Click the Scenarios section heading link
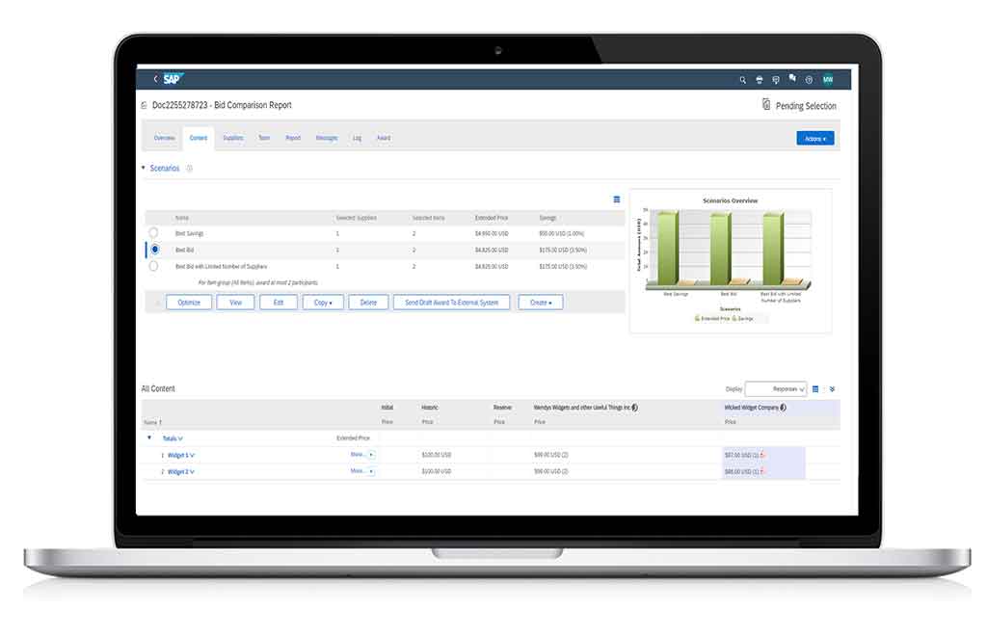The width and height of the screenshot is (987, 637). (164, 168)
